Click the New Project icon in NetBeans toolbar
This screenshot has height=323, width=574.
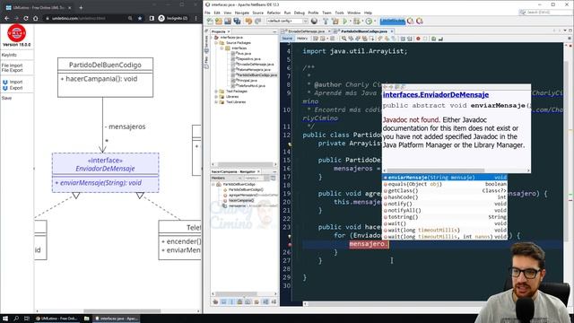[x=219, y=22]
